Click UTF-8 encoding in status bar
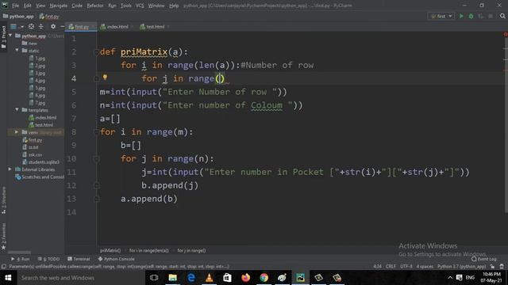 coord(406,267)
